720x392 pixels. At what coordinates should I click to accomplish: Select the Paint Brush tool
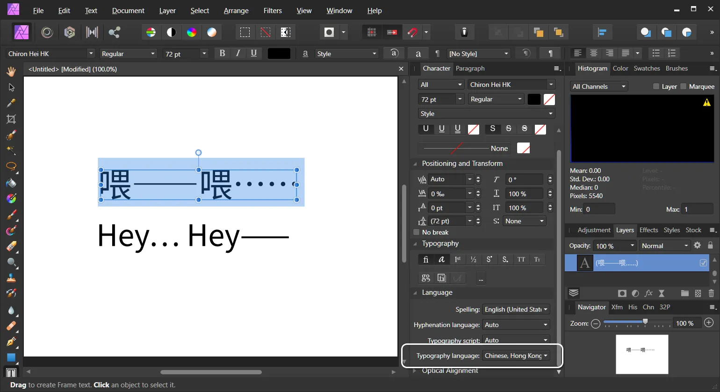tap(11, 214)
